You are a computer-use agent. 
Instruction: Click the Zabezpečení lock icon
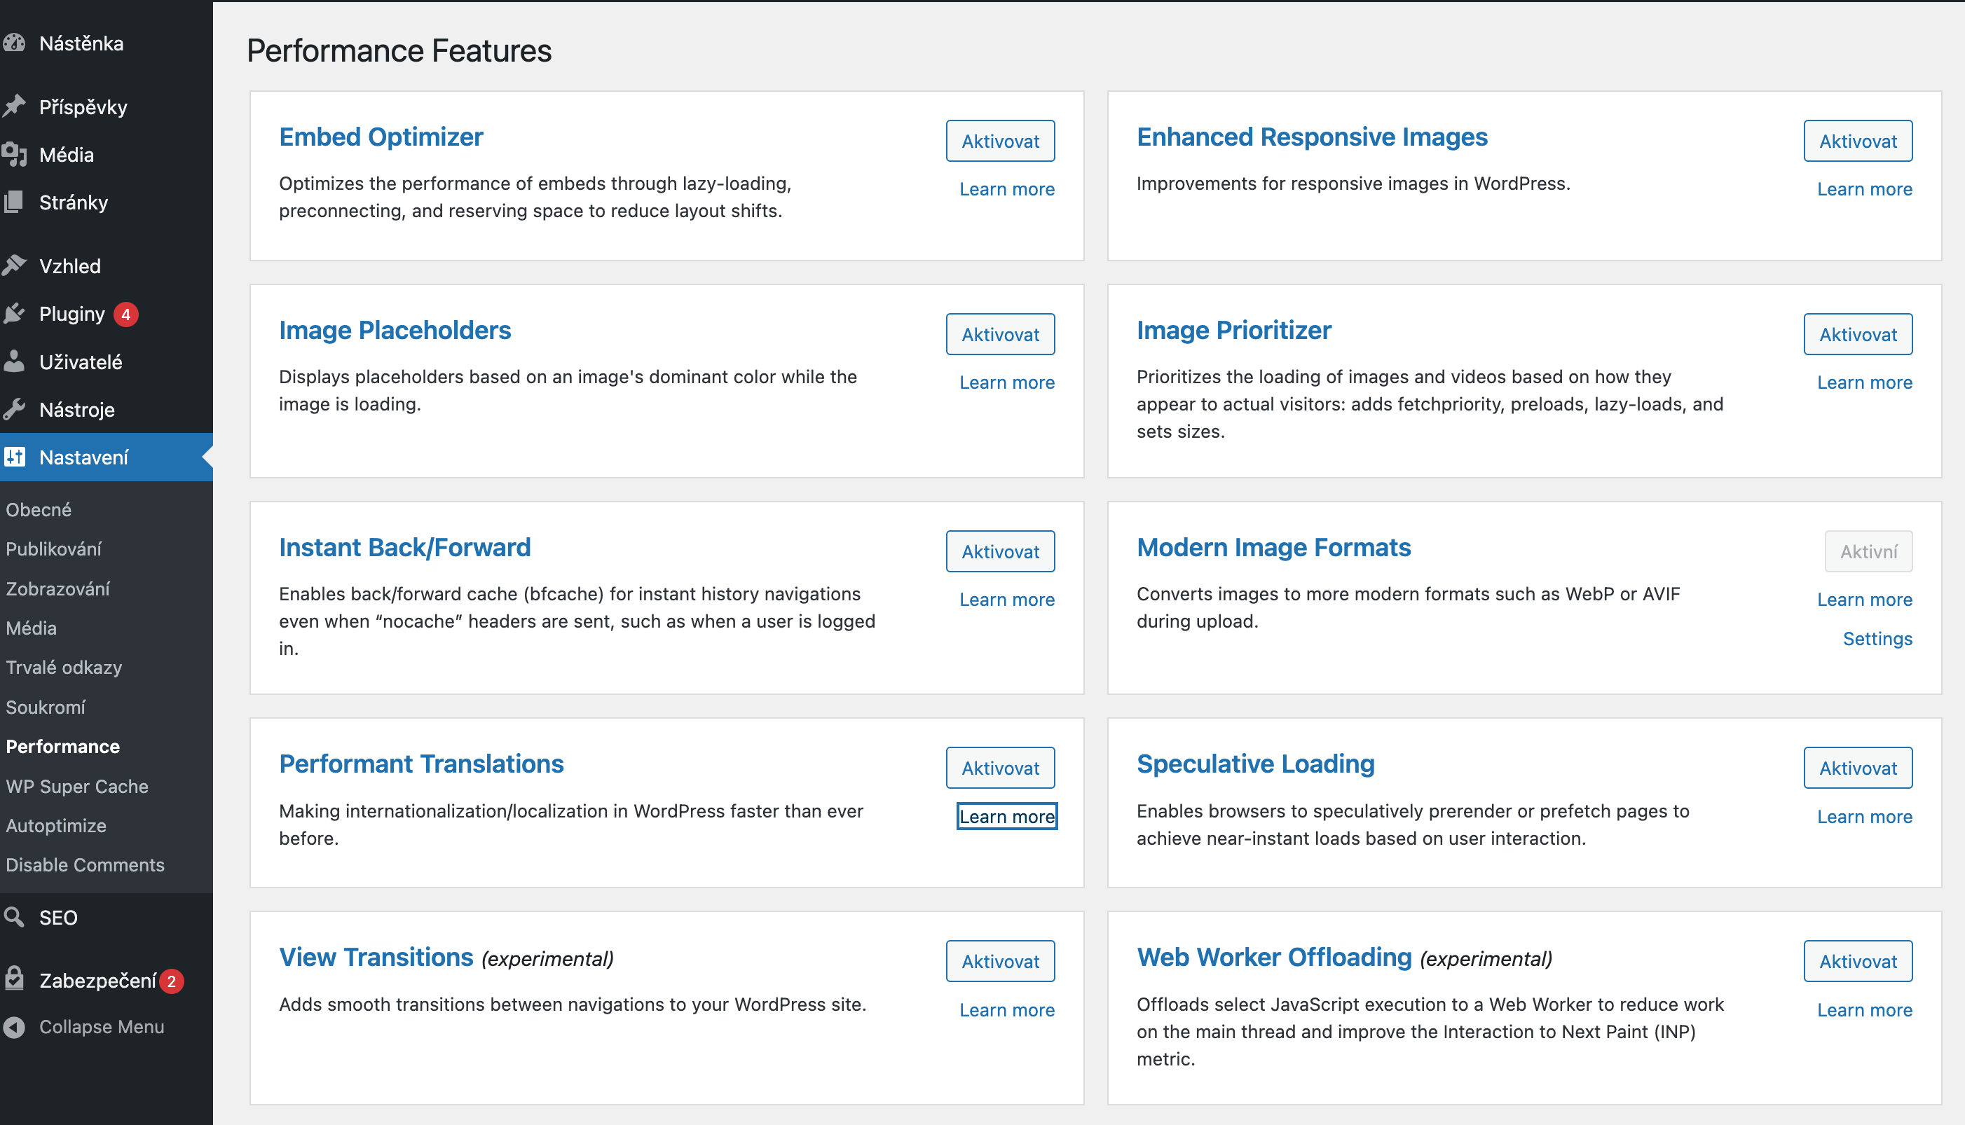click(x=15, y=980)
